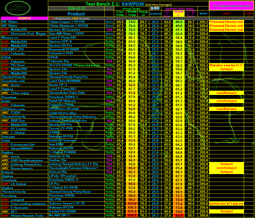
Task: Select the T-Global TG6060 cell
Action: click(x=76, y=152)
